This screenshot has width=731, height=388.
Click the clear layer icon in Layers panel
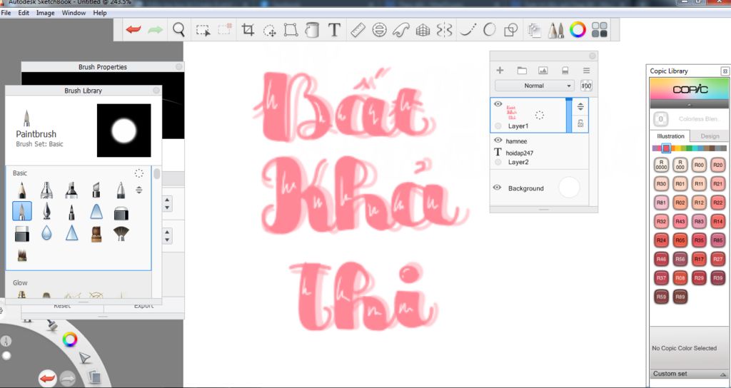click(x=565, y=71)
